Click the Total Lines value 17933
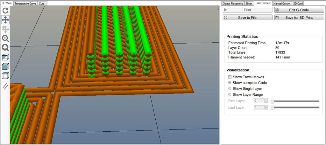 280,52
